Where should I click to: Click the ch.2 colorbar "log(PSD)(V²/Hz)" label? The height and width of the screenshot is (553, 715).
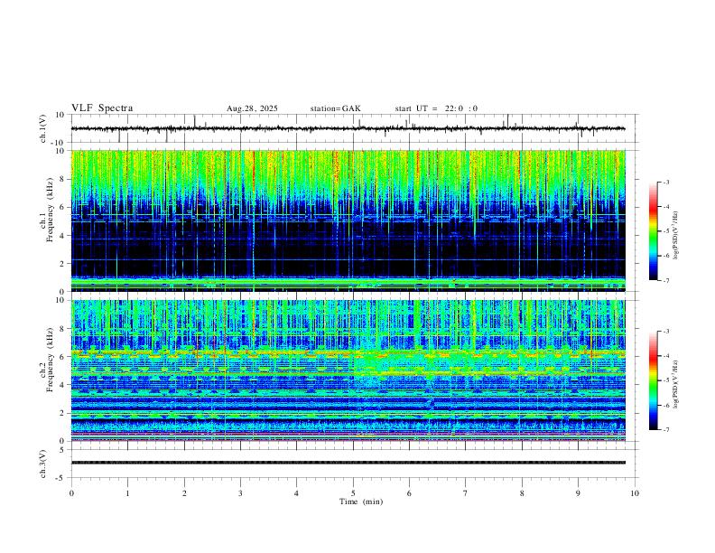coord(676,384)
